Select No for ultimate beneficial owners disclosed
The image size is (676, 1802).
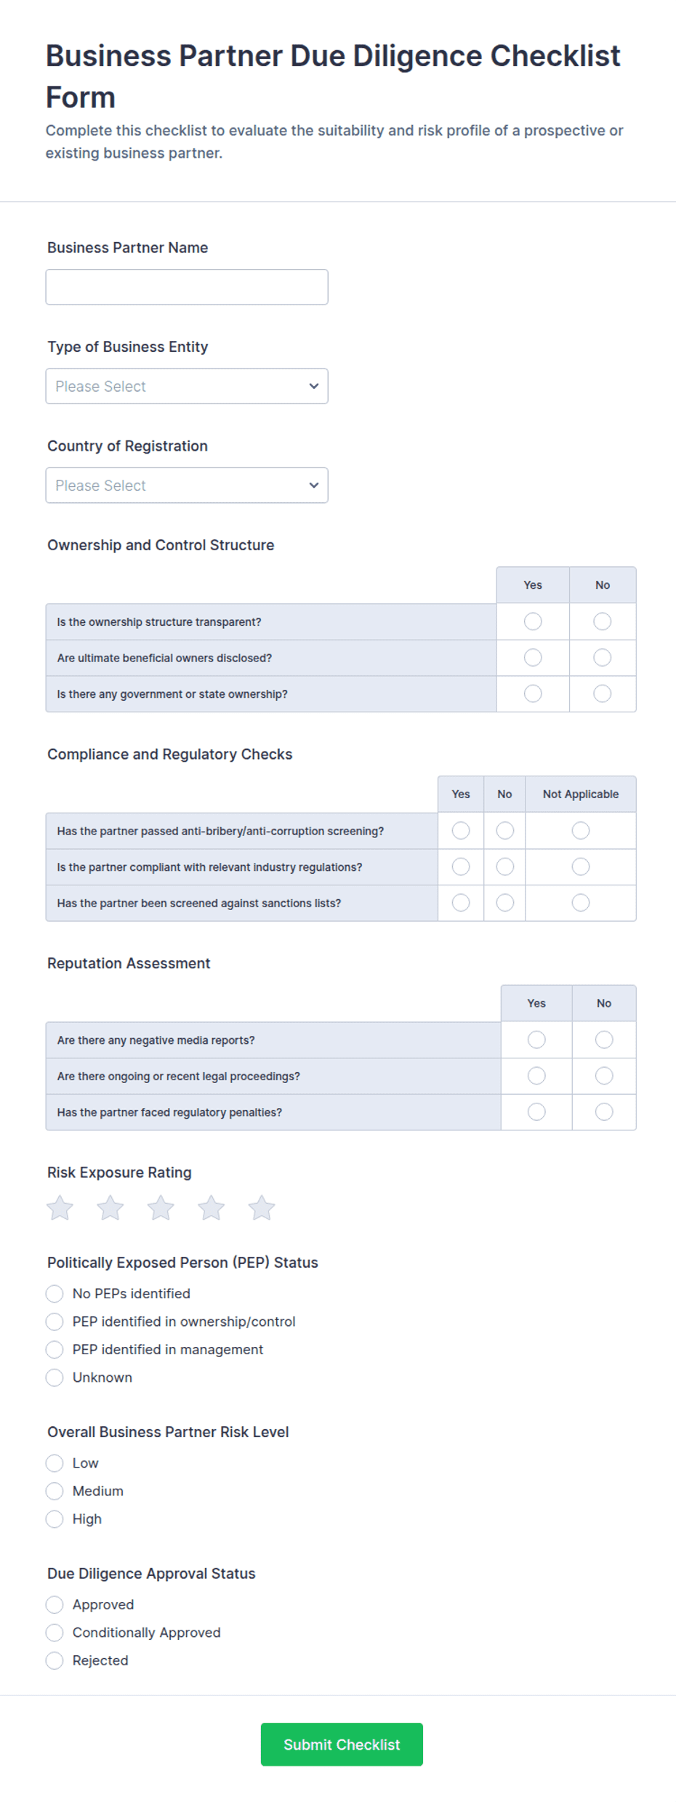click(x=603, y=658)
